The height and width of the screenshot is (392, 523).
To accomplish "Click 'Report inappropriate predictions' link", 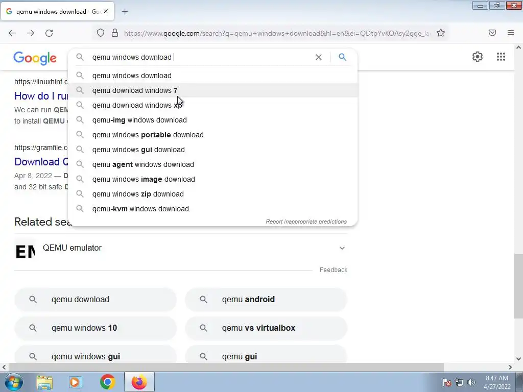I will click(x=306, y=222).
